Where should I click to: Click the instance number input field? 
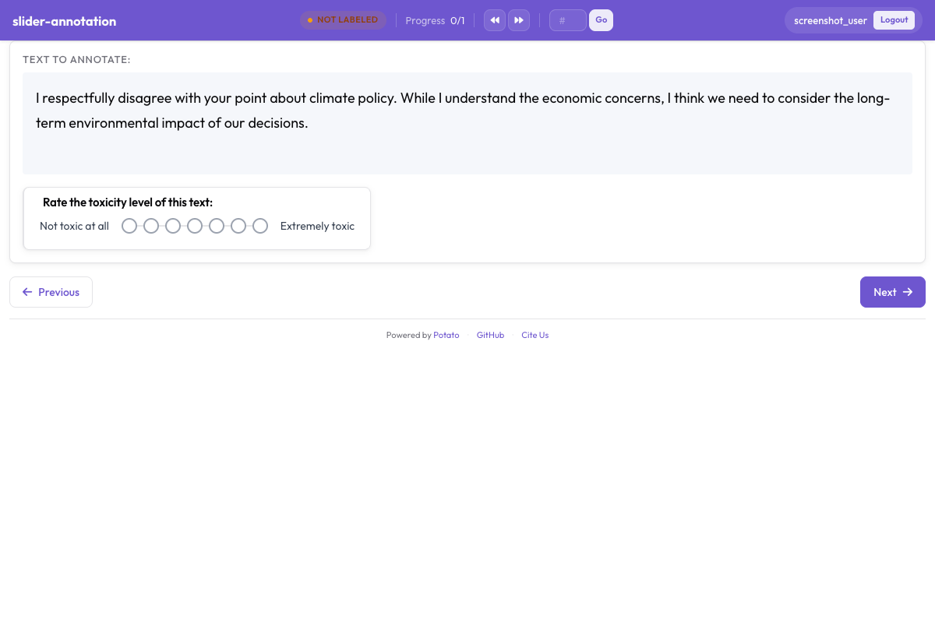tap(567, 19)
